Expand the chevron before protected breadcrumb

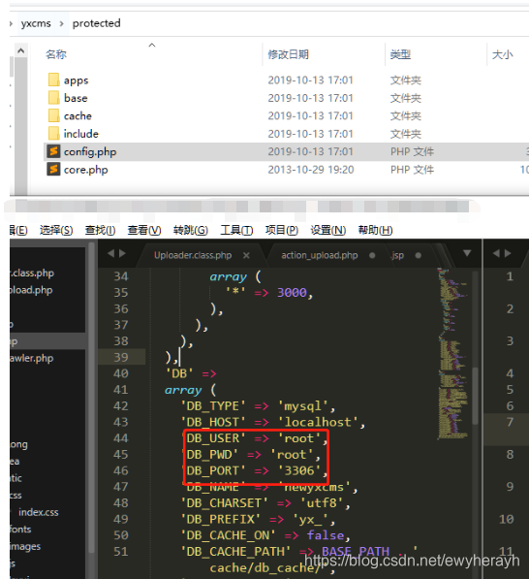point(61,24)
